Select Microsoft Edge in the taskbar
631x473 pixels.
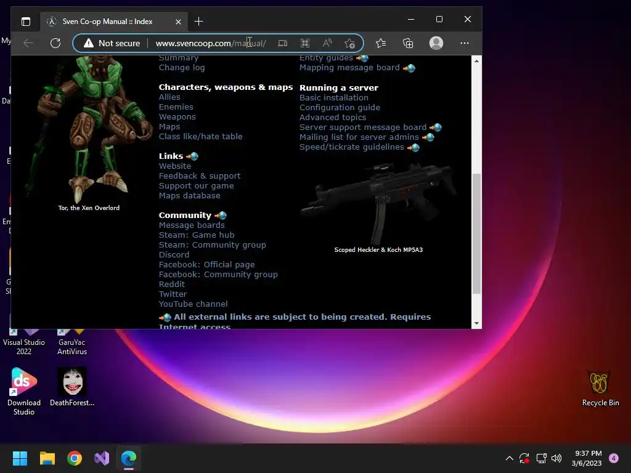129,458
